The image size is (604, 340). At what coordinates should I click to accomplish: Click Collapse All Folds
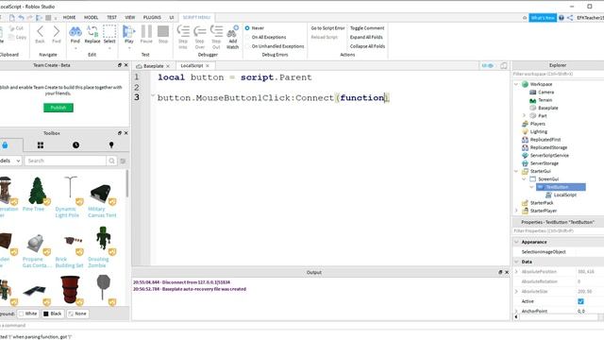click(x=367, y=46)
